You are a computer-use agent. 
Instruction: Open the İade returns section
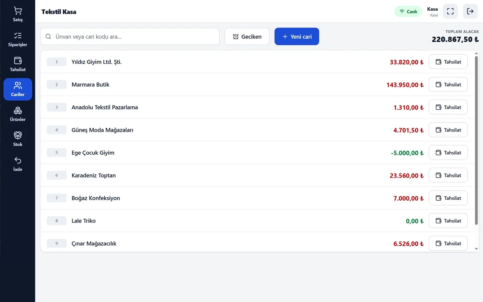point(17,164)
